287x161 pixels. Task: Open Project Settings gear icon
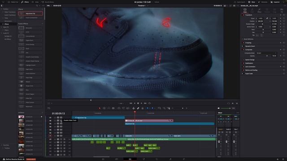click(283, 159)
